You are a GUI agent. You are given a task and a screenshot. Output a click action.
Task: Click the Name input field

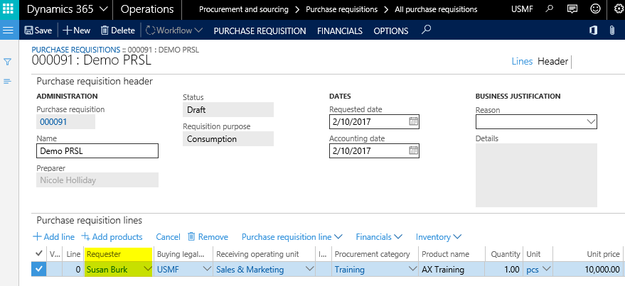pyautogui.click(x=97, y=151)
